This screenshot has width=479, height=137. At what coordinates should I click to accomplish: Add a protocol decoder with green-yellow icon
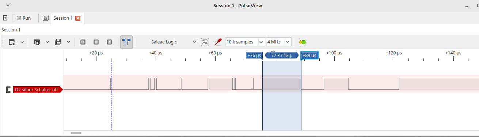pos(303,42)
